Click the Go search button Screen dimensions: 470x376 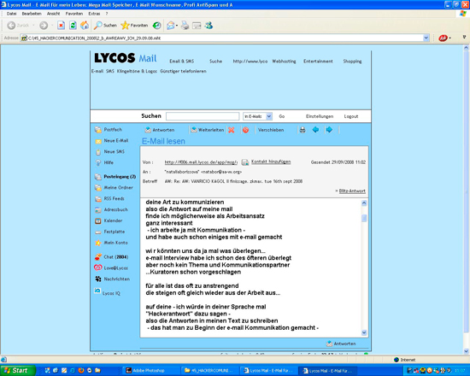tap(282, 116)
